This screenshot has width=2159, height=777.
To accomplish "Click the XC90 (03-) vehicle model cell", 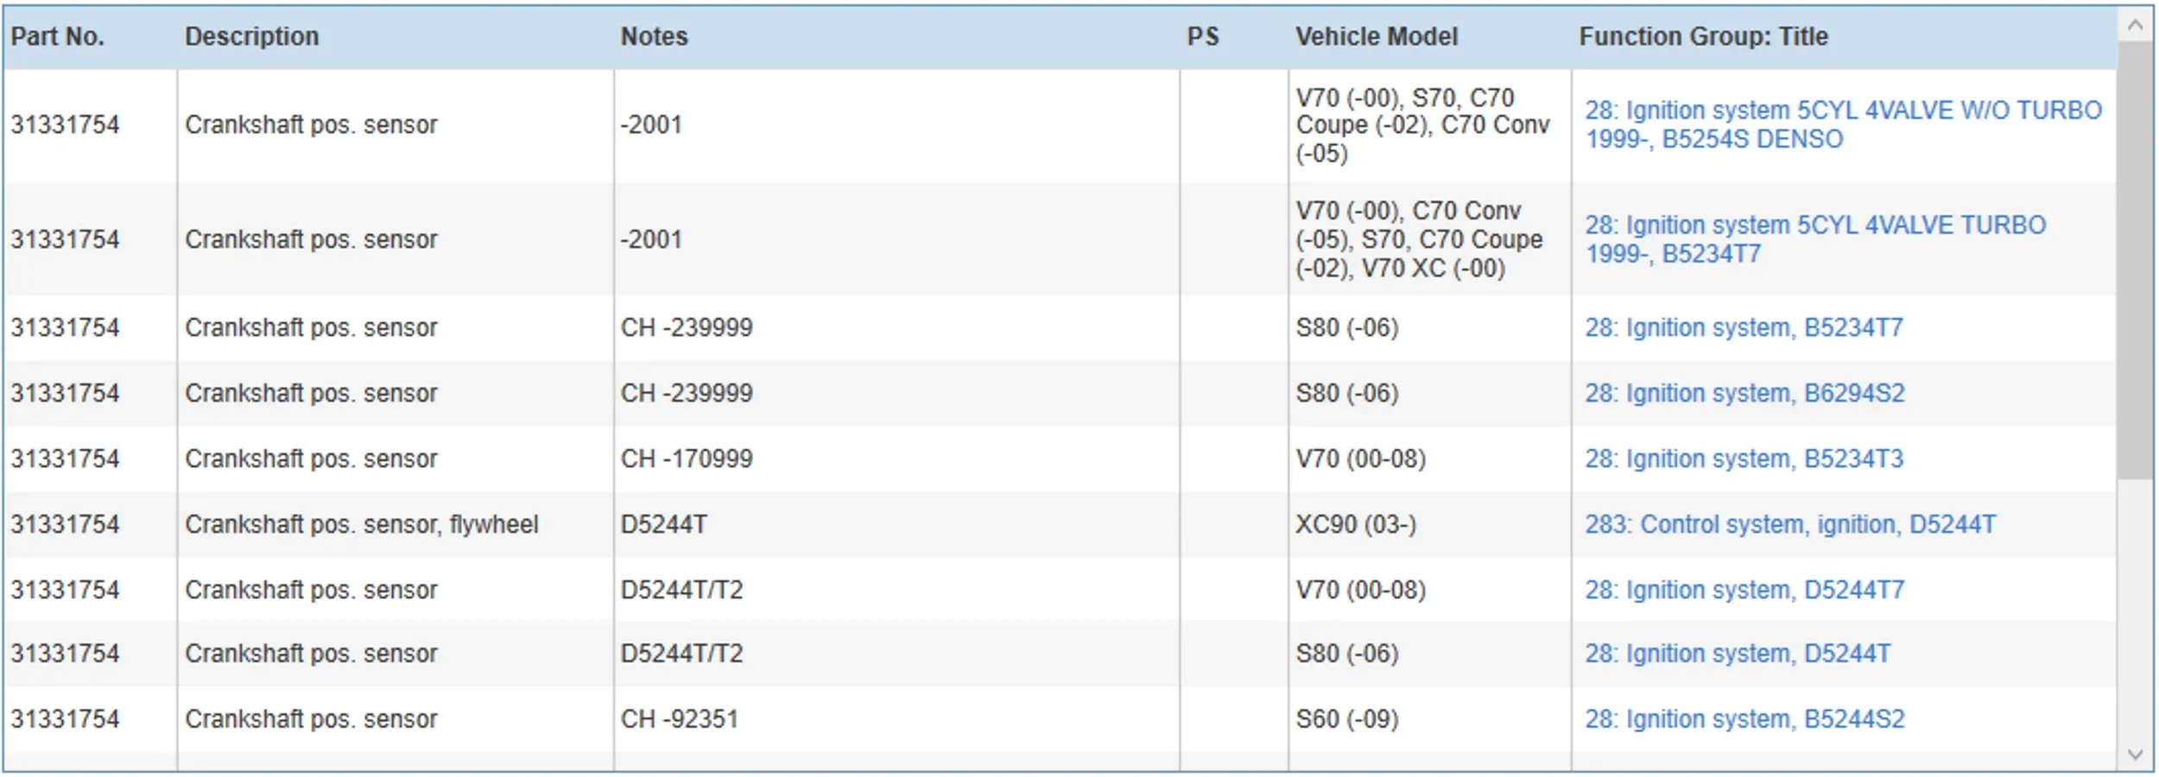I will point(1355,525).
